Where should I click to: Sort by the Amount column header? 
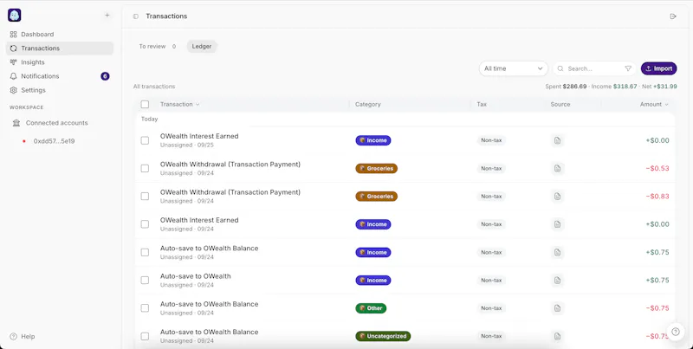click(x=654, y=104)
